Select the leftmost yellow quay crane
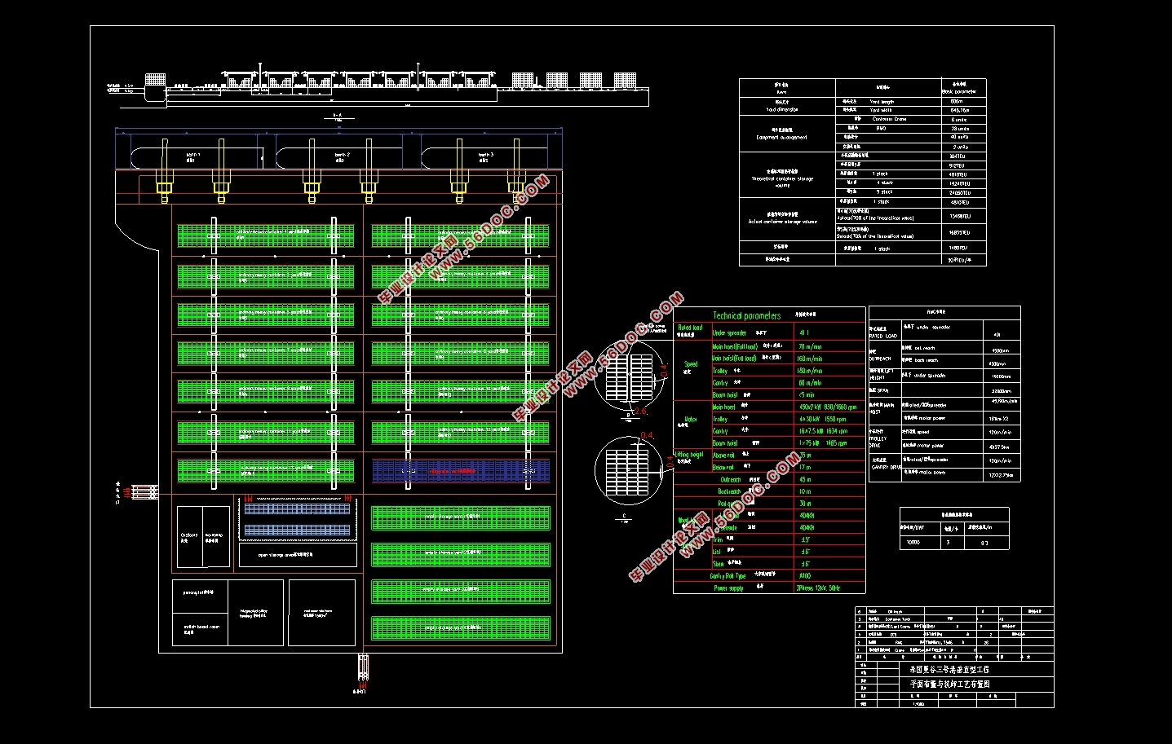 pos(164,189)
